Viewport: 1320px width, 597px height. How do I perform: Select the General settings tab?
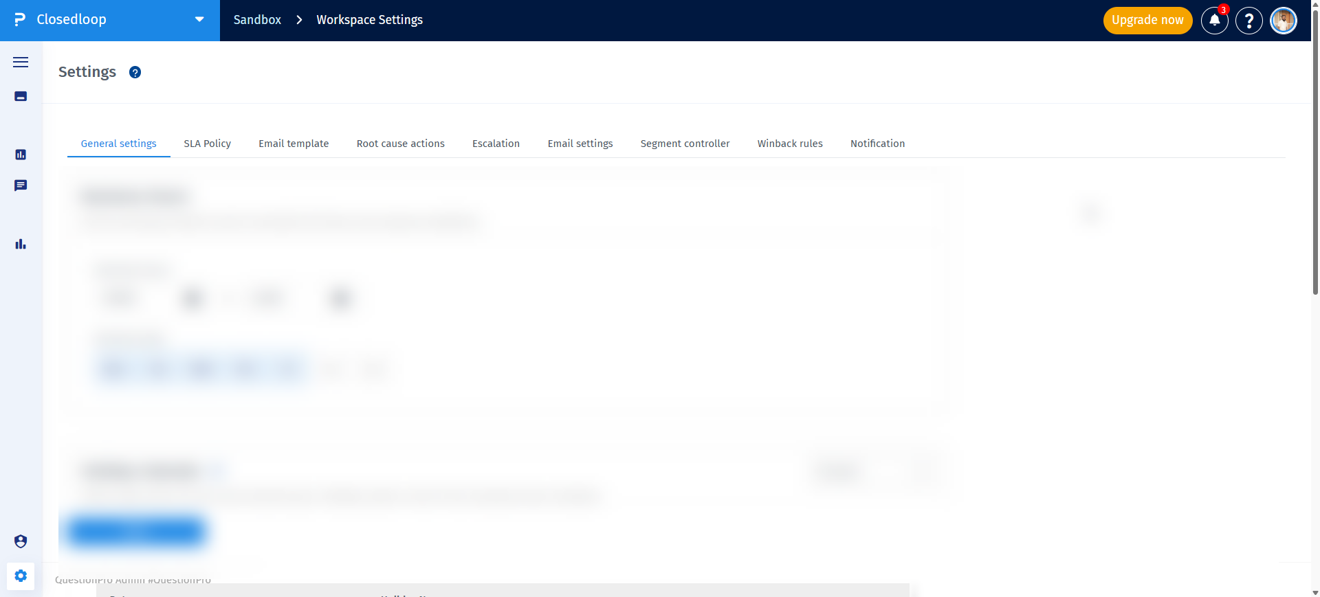click(118, 144)
